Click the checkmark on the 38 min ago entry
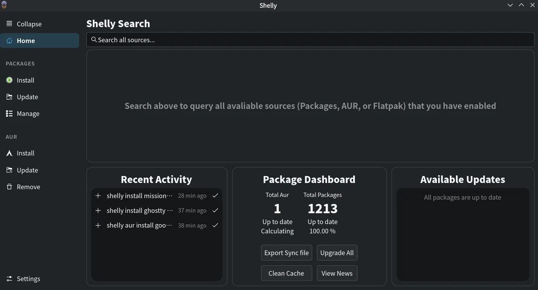 (215, 226)
